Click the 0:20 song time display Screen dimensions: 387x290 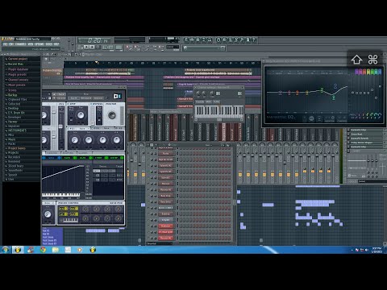[x=94, y=40]
